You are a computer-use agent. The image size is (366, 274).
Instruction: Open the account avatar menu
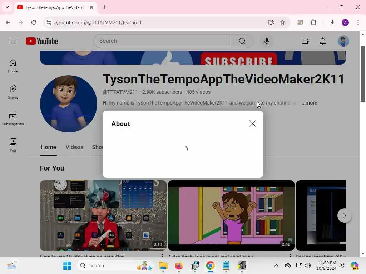[x=343, y=41]
